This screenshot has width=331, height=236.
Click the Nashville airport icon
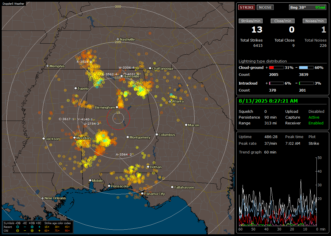click(118, 39)
